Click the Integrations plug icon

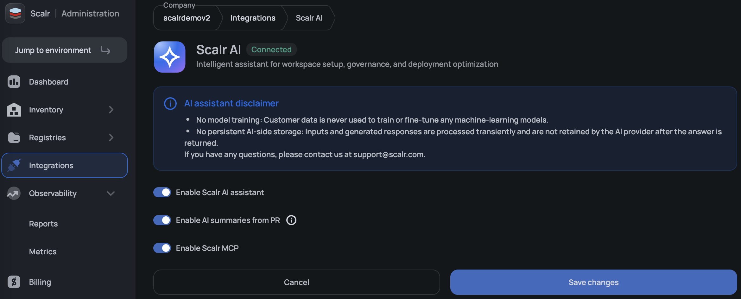pos(14,165)
